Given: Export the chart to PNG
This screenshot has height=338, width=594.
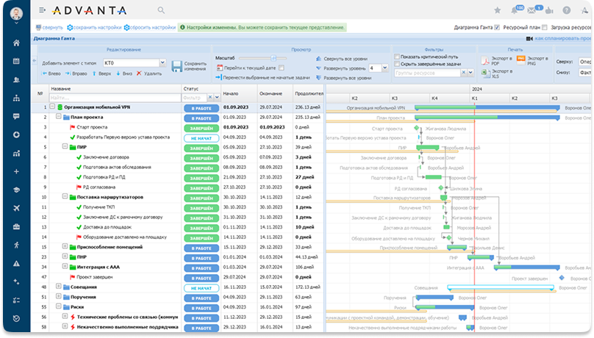Looking at the screenshot, I should pyautogui.click(x=520, y=59).
